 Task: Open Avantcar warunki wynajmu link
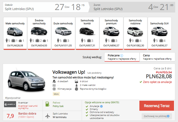(28, 107)
